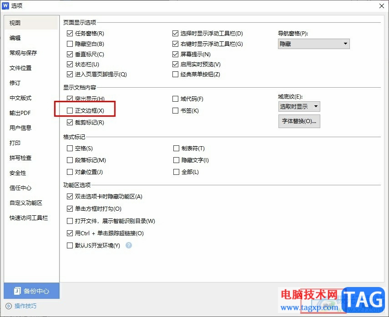Enable the 书签(K) checkbox

(x=175, y=110)
